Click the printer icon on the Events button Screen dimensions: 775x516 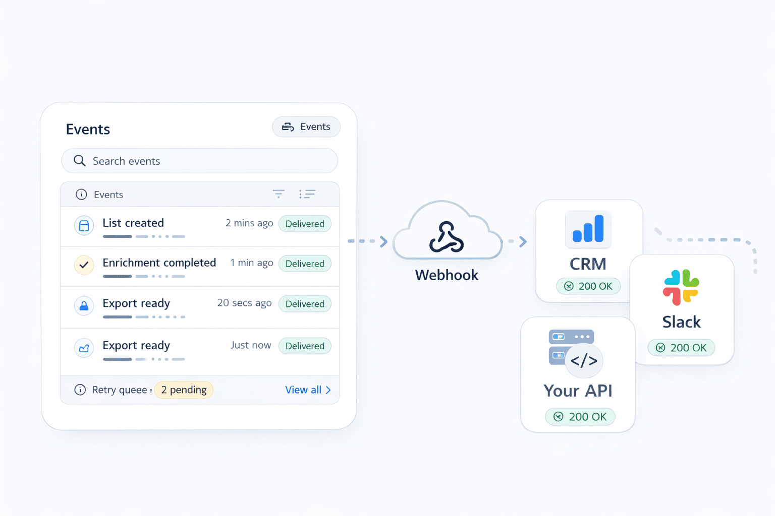pos(288,126)
